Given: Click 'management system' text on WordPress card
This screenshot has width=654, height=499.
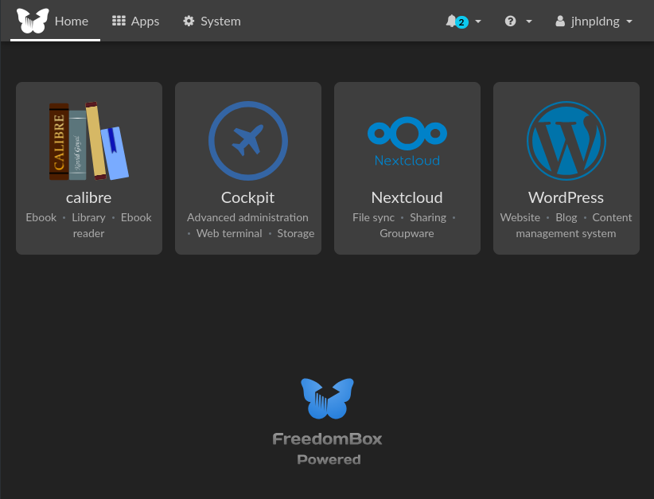Looking at the screenshot, I should 566,233.
